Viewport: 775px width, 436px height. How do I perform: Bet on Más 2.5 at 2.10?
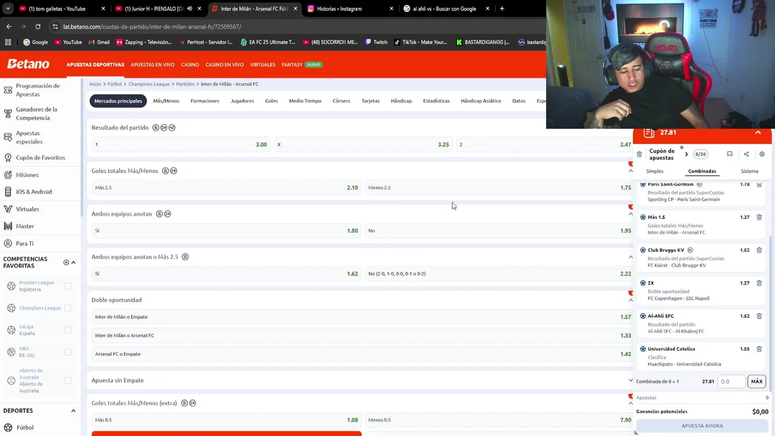pyautogui.click(x=226, y=188)
